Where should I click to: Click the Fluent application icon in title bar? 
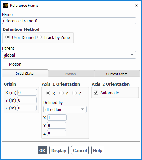point(6,5)
